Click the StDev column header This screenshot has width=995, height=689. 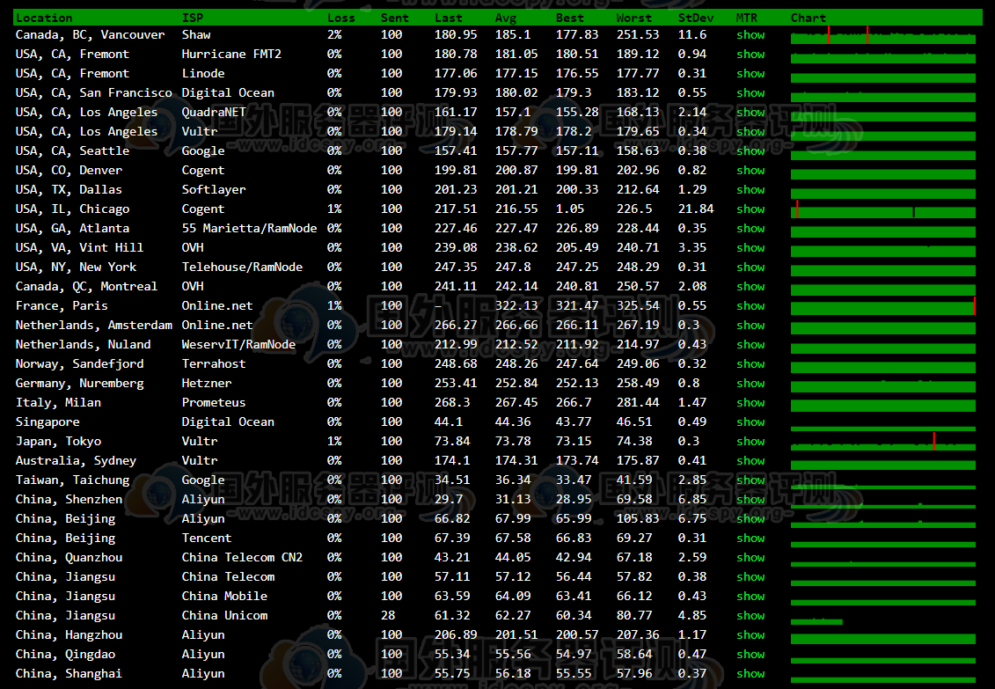(696, 18)
